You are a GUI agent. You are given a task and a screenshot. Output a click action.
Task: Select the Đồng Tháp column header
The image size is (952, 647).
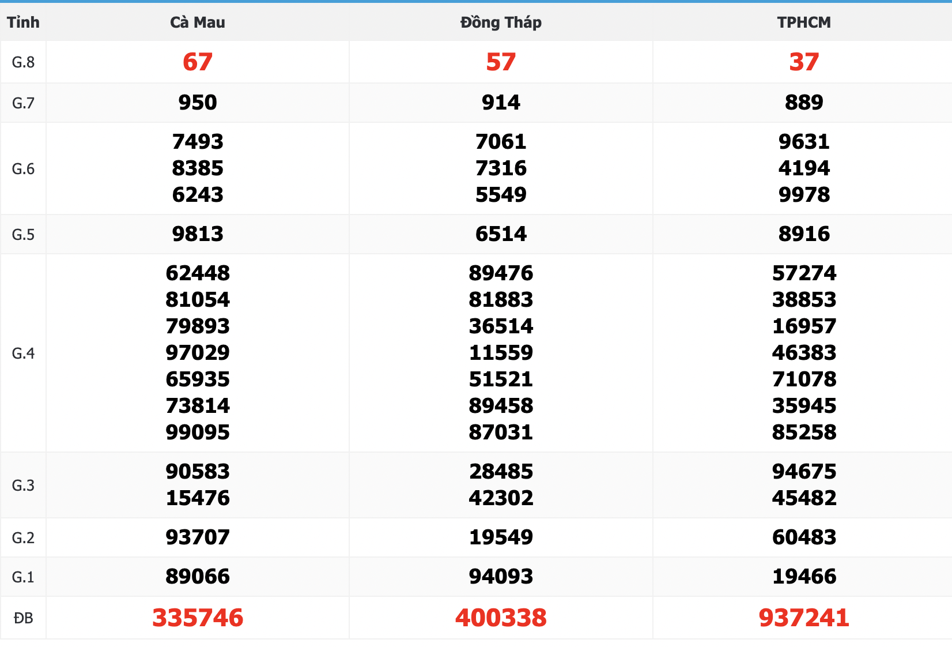click(501, 22)
